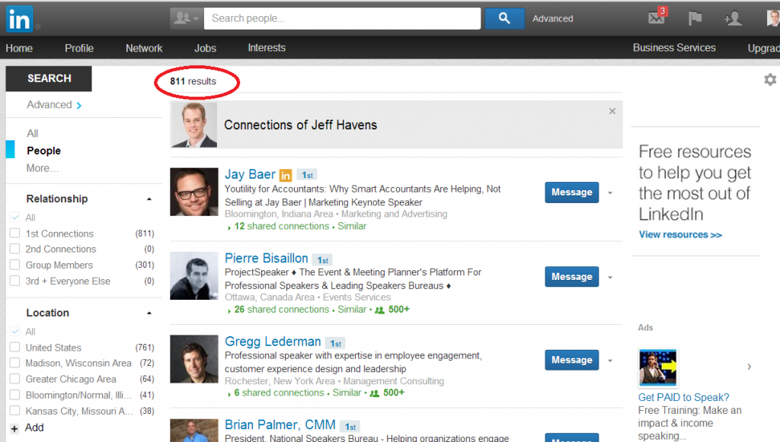Open the Network menu item
Screen dimensions: 780x442
pyautogui.click(x=144, y=48)
